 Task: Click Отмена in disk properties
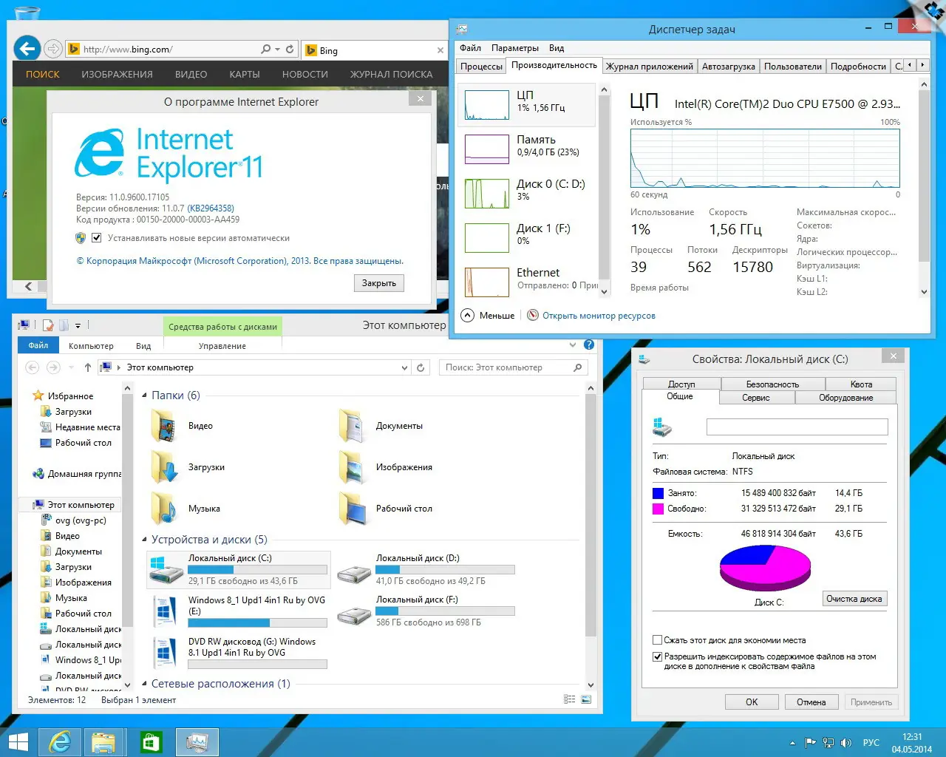(811, 702)
